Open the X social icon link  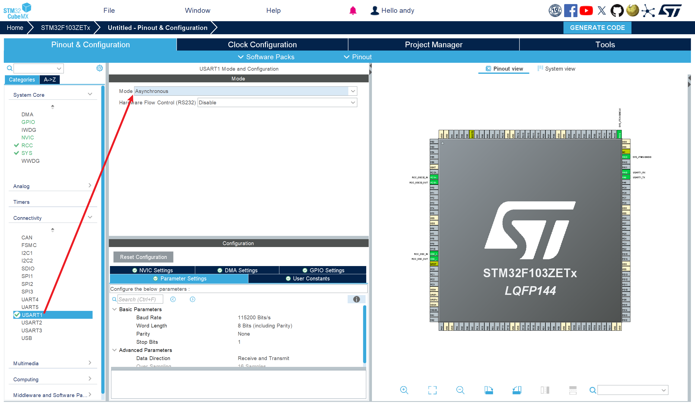602,11
